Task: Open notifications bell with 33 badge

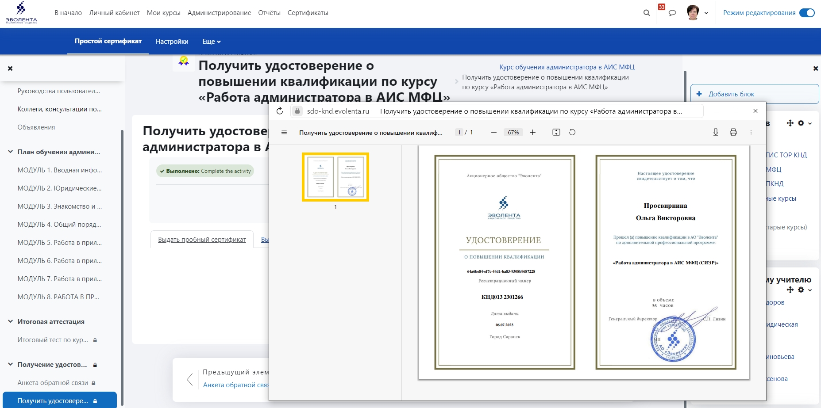Action: (661, 8)
